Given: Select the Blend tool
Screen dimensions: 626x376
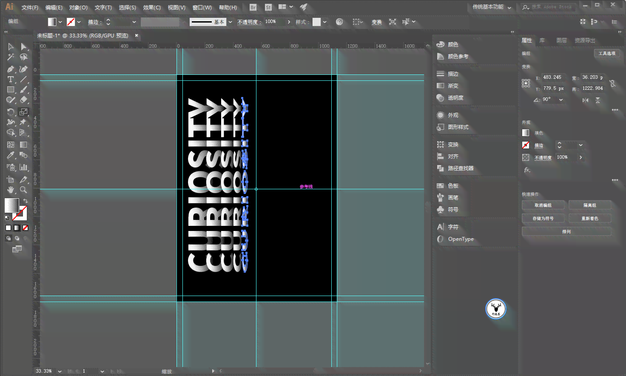Looking at the screenshot, I should (x=24, y=155).
